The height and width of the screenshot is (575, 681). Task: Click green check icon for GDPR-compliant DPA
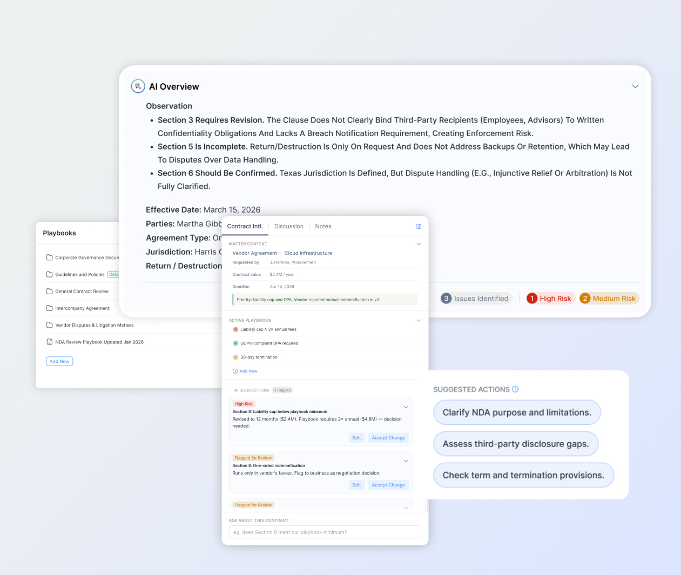(235, 343)
